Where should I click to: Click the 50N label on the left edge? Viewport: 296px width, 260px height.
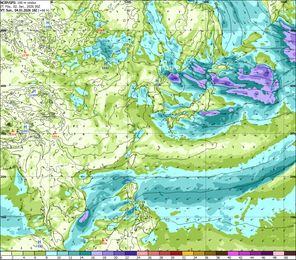click(3, 30)
